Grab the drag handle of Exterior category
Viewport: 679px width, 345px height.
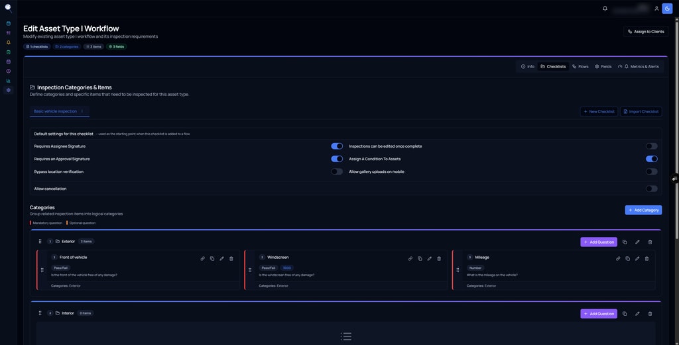click(40, 241)
